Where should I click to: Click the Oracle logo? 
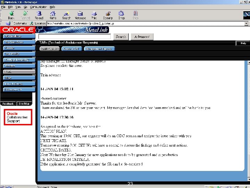coord(18,30)
